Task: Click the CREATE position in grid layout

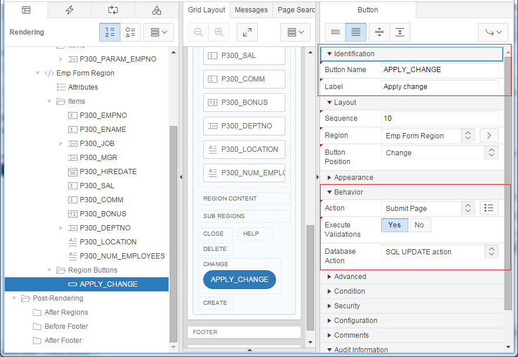Action: (x=216, y=303)
